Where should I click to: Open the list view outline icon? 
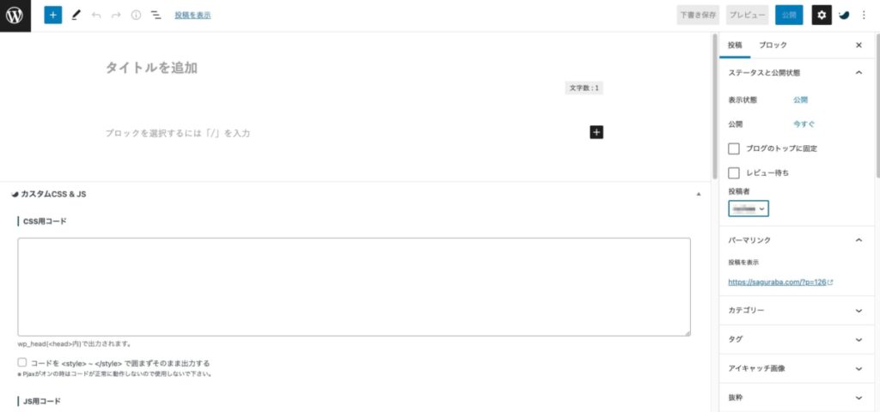[x=156, y=15]
